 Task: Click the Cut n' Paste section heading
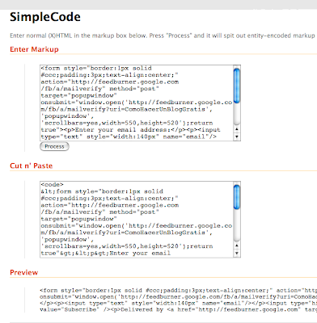(32, 166)
